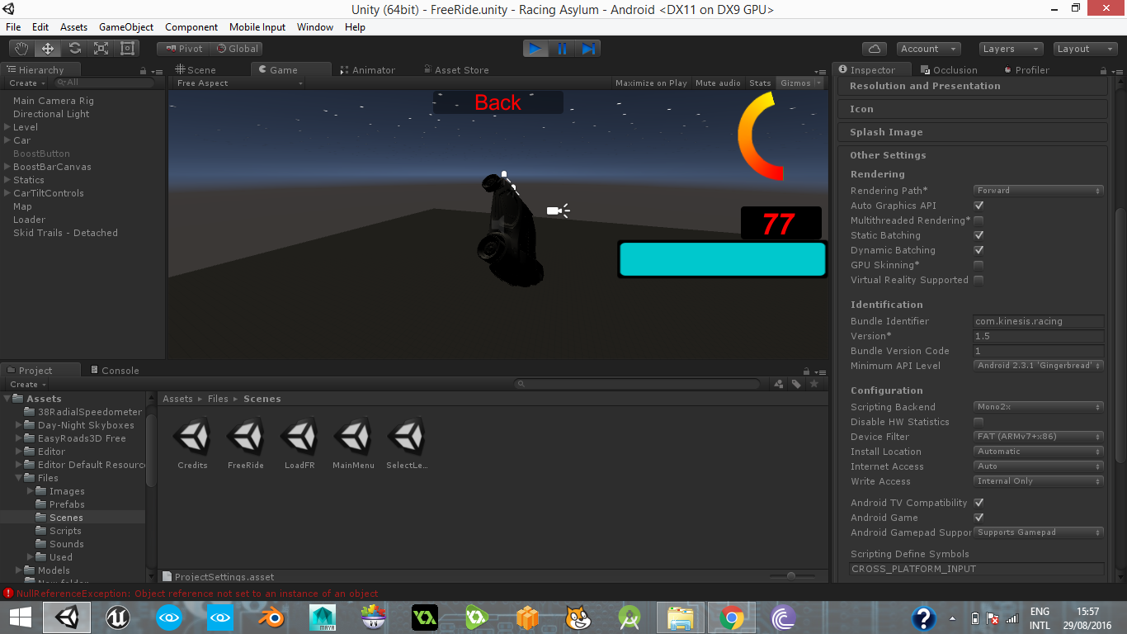The image size is (1127, 634).
Task: Toggle Maximize on Play button
Action: [x=651, y=83]
